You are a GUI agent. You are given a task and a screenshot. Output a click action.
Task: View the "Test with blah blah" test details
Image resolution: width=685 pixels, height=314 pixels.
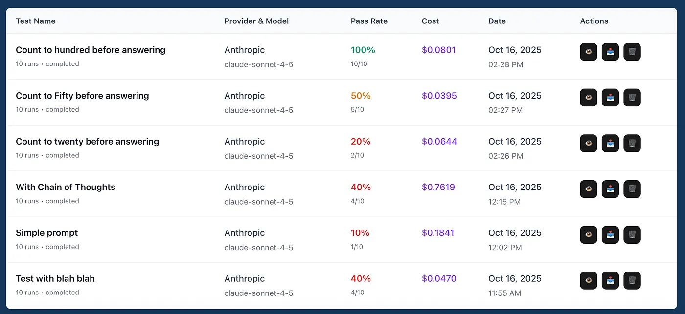[588, 280]
